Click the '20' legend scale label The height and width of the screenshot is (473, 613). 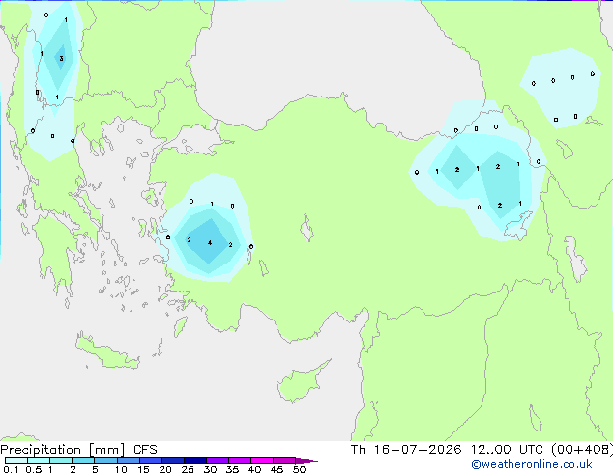[165, 469]
